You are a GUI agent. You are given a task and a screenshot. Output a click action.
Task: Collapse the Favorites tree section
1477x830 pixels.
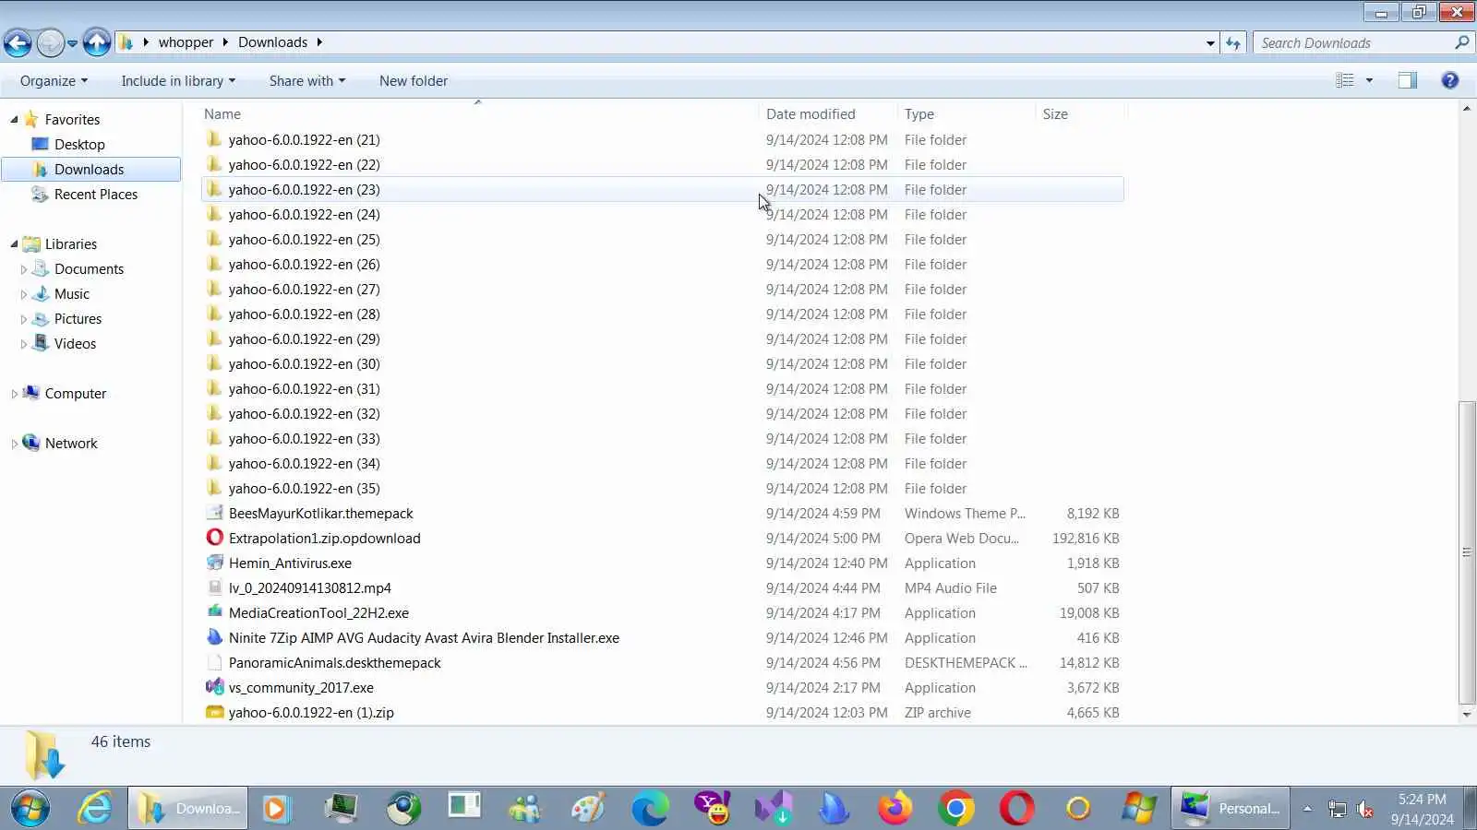[14, 119]
